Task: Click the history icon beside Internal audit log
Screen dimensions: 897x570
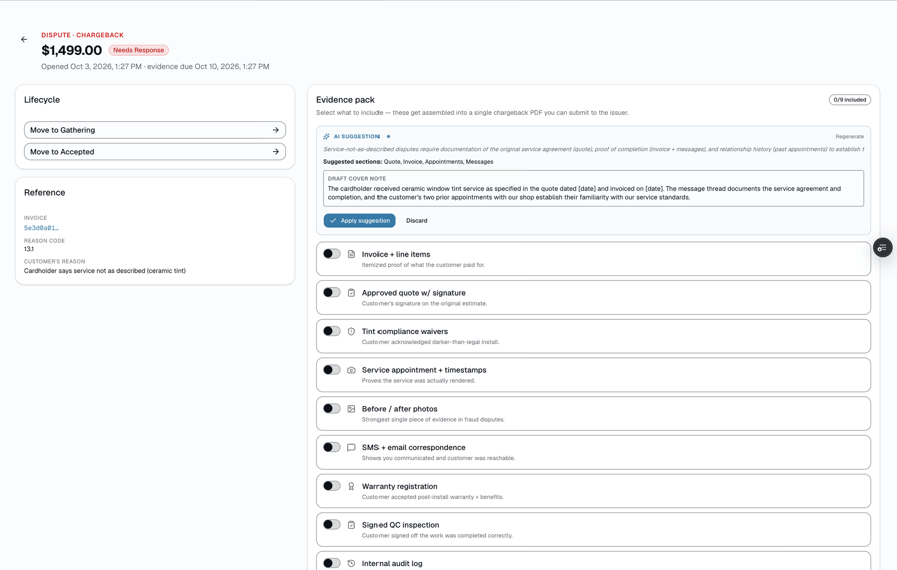Action: click(351, 564)
